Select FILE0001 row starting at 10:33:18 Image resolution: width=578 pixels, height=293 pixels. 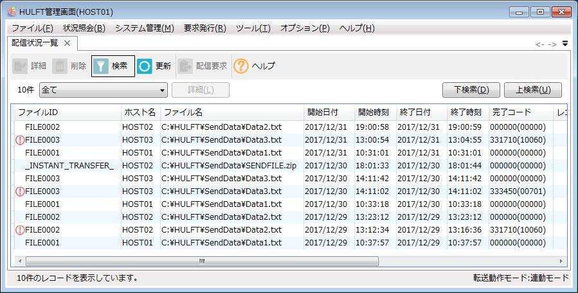pos(289,204)
